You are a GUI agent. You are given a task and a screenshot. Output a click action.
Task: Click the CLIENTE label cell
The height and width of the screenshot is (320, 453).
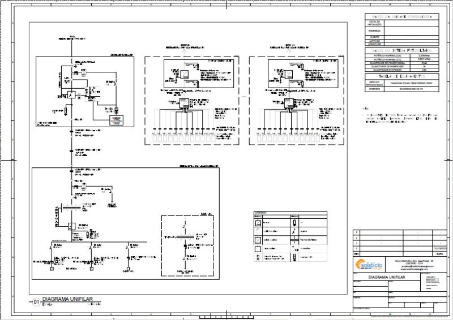(x=375, y=37)
